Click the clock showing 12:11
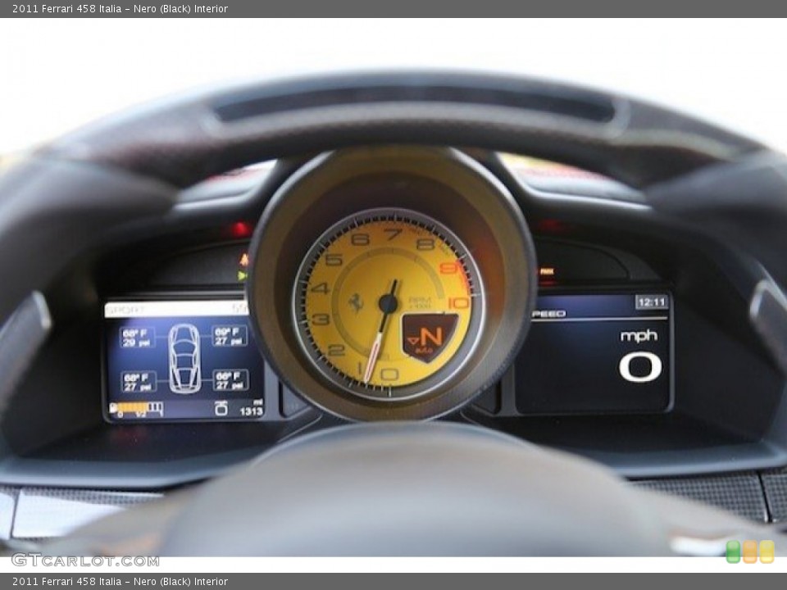The height and width of the screenshot is (590, 787). click(652, 302)
